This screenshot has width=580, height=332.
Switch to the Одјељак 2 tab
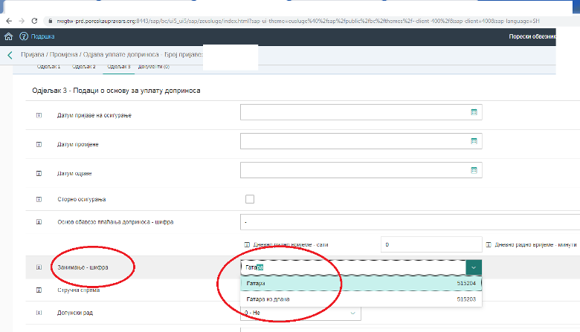pos(83,68)
